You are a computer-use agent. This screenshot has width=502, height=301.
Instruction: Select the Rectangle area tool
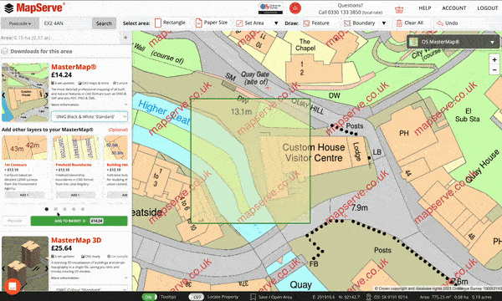[170, 23]
